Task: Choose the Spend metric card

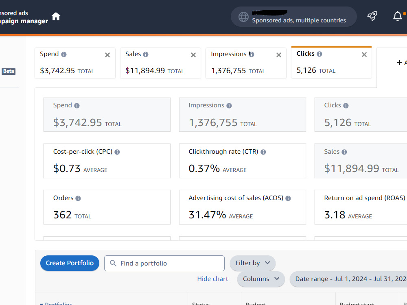Action: pos(107,115)
